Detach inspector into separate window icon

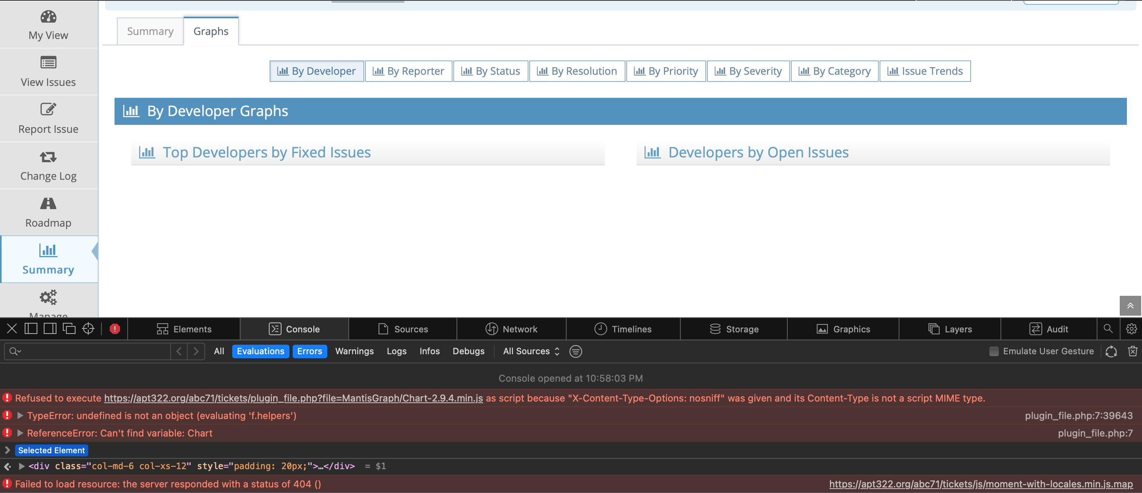pos(69,328)
